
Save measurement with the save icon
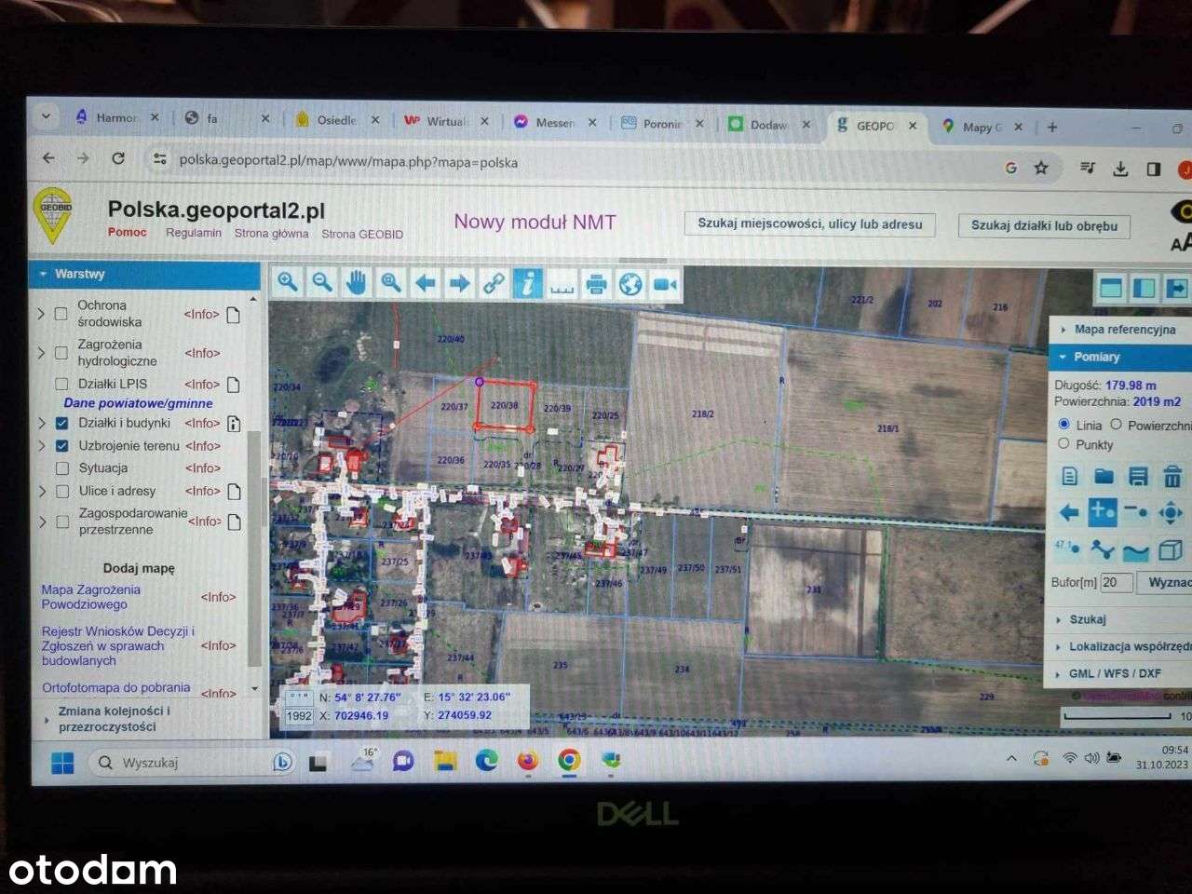pos(1137,478)
